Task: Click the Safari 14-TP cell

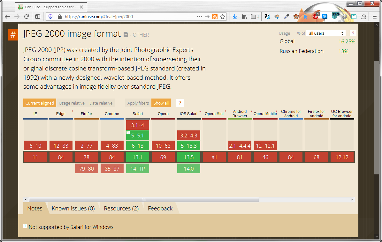Action: point(138,169)
